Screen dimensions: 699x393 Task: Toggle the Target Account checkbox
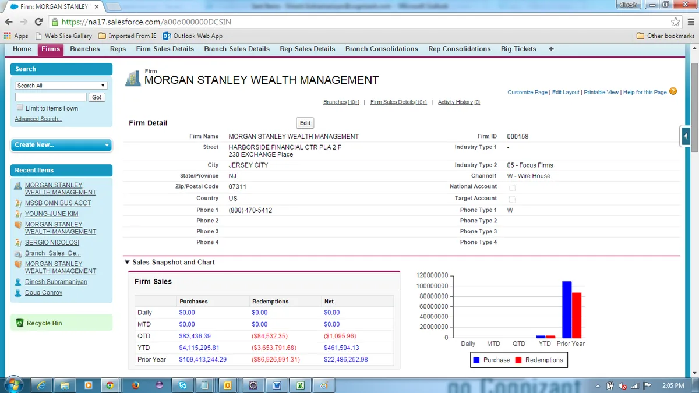513,199
